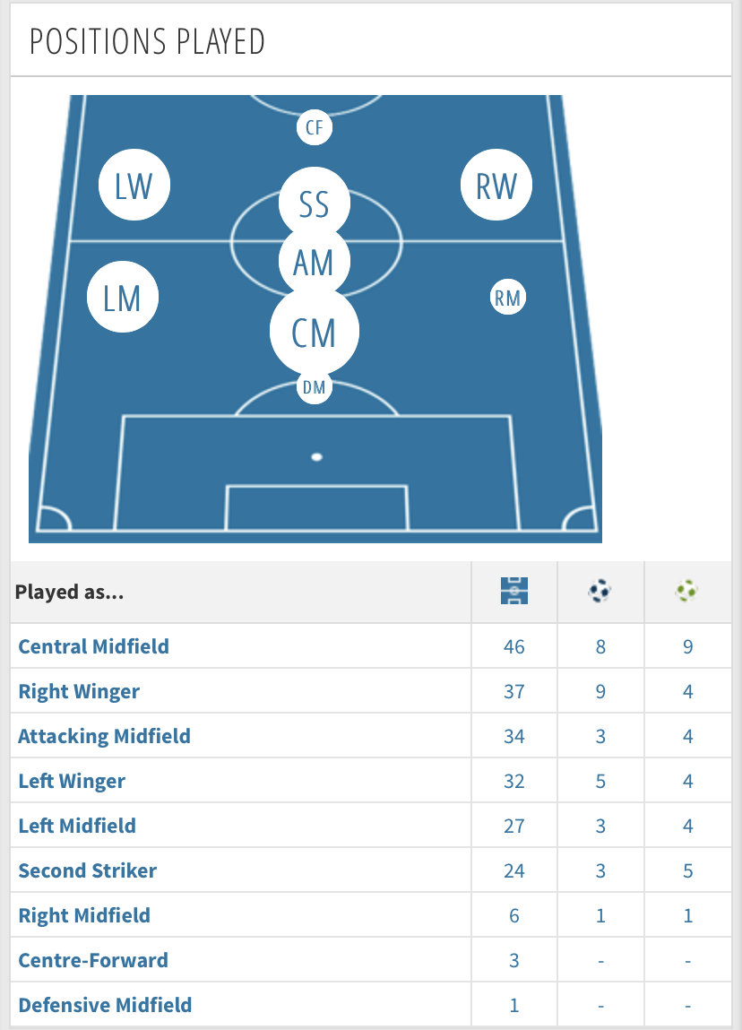Click the Positions Played heading
The width and height of the screenshot is (742, 1030).
point(147,42)
